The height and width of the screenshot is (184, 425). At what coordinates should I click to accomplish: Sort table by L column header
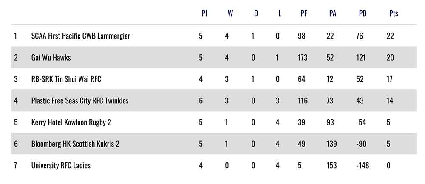tap(280, 14)
